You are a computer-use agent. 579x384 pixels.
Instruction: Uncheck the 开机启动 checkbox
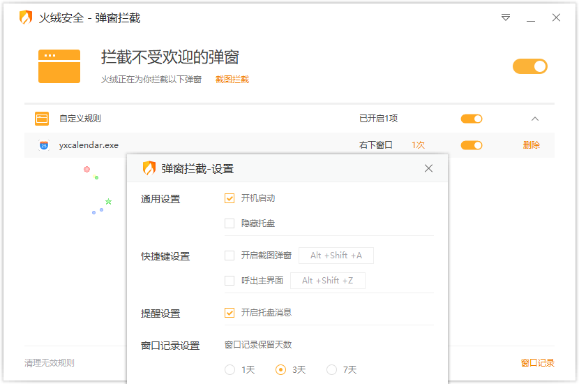230,198
